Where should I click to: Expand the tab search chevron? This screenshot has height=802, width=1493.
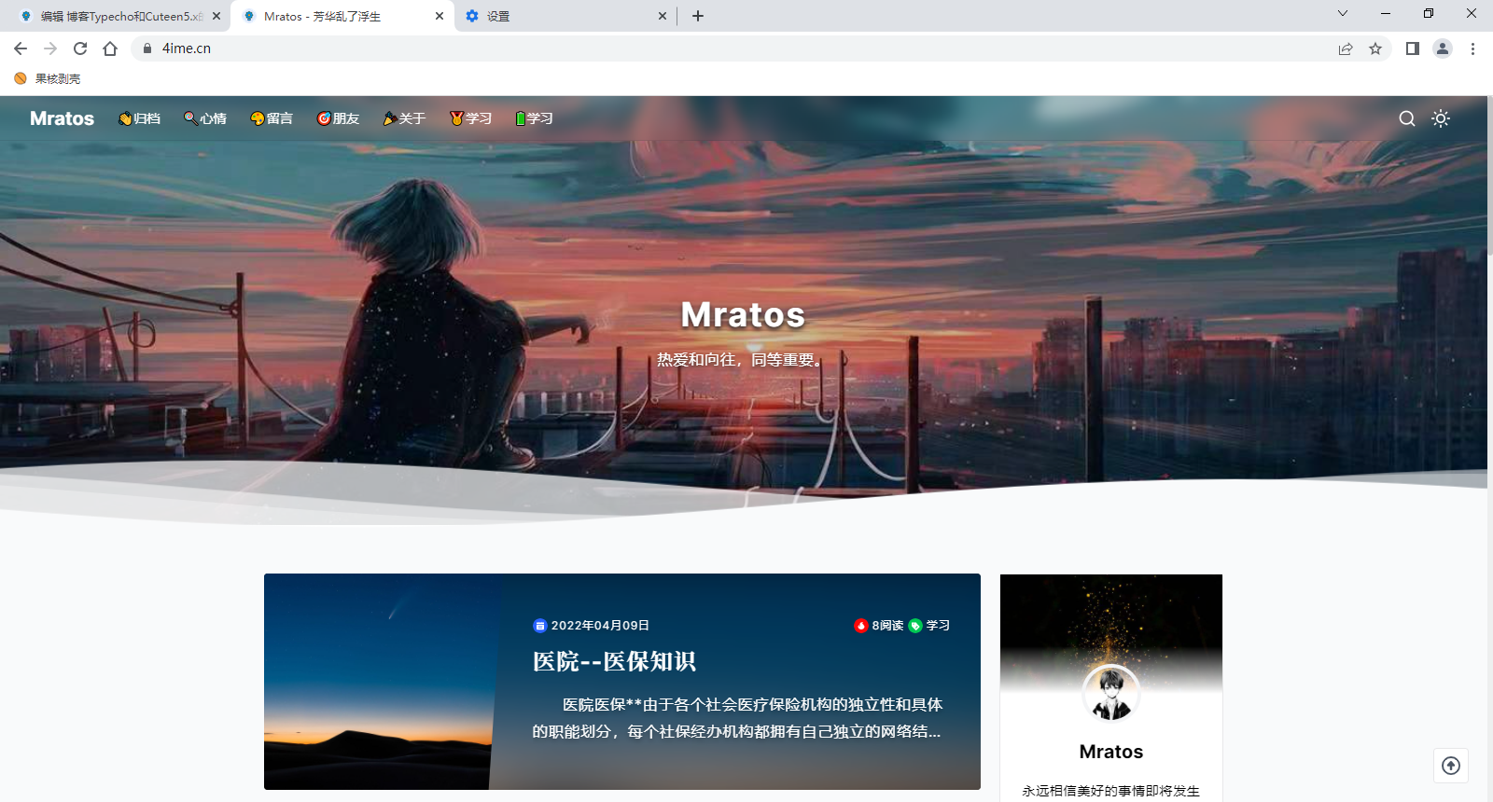click(x=1343, y=13)
